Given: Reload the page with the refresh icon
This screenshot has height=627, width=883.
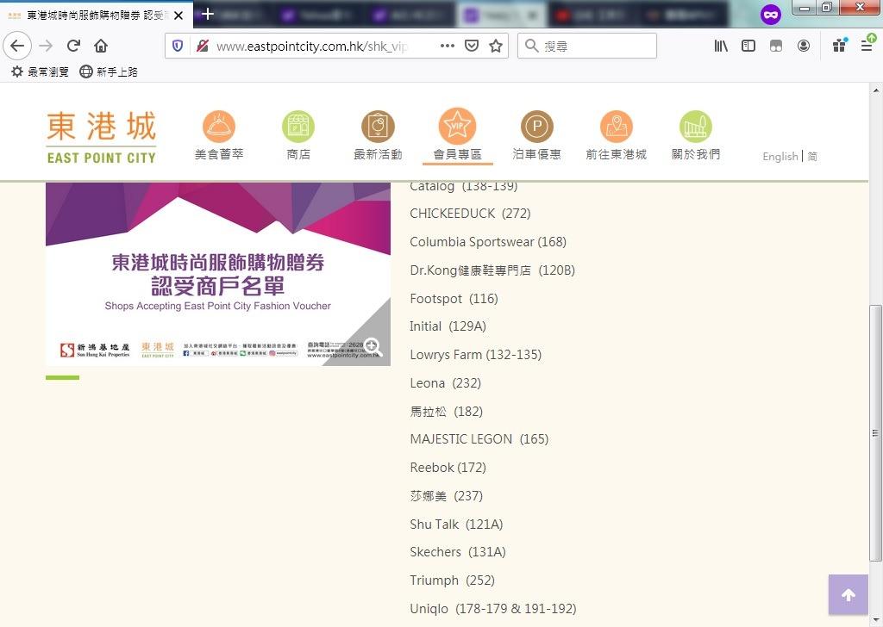Looking at the screenshot, I should pos(74,46).
